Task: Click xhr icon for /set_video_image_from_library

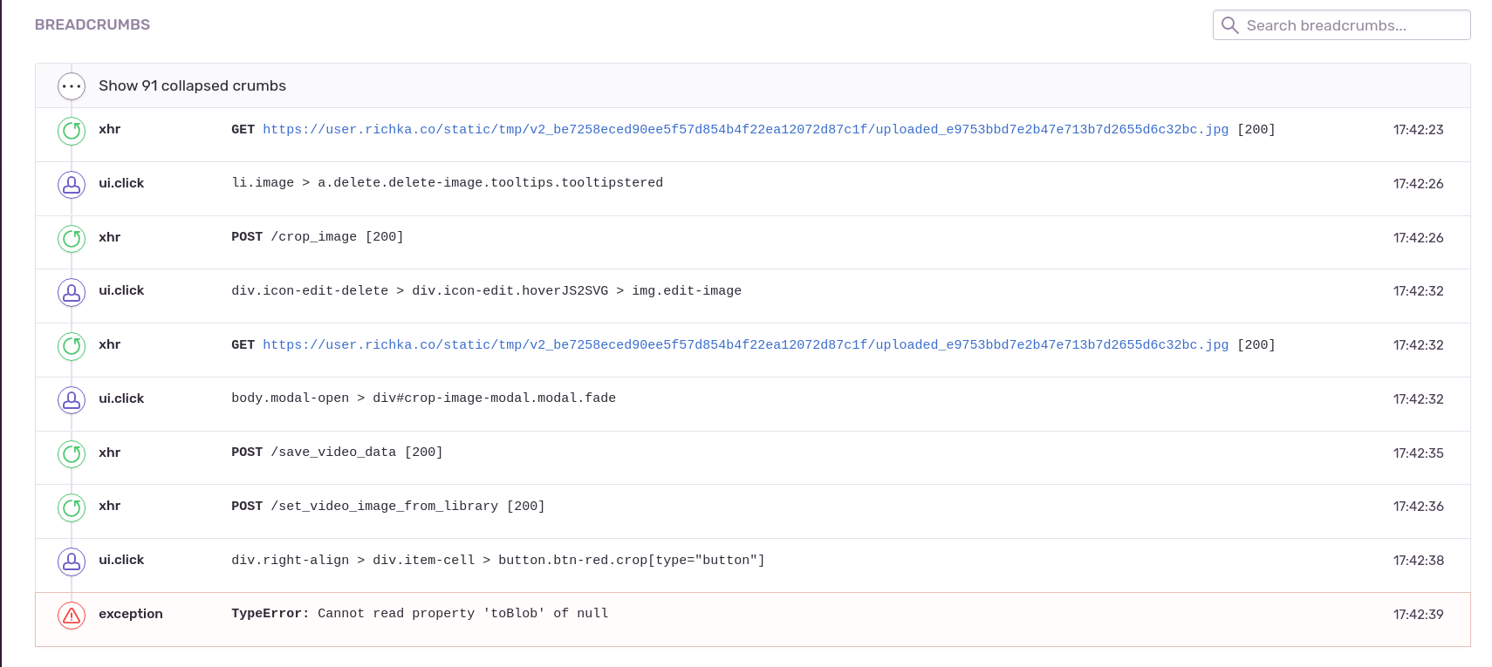Action: point(72,507)
